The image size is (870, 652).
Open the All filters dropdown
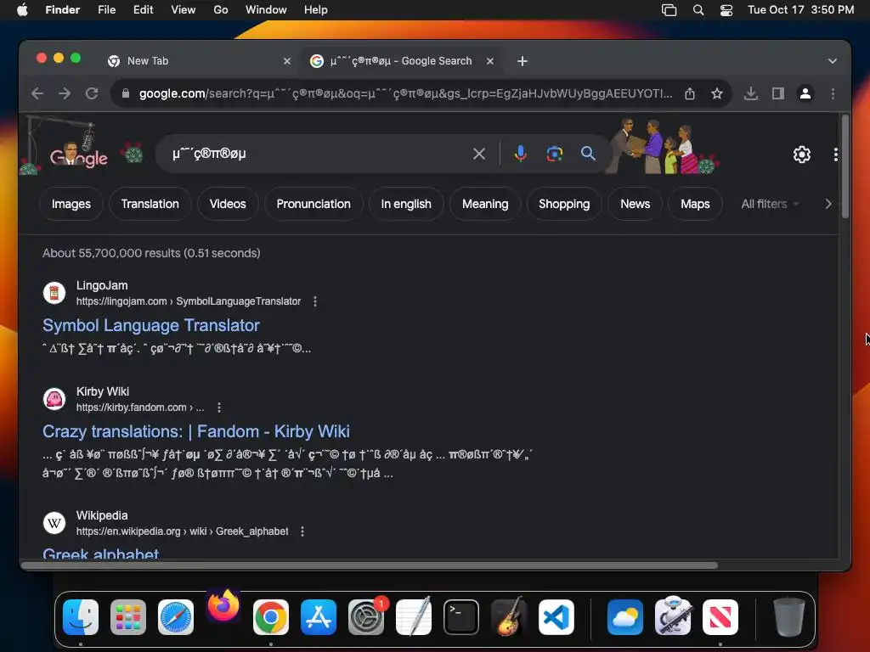click(770, 204)
